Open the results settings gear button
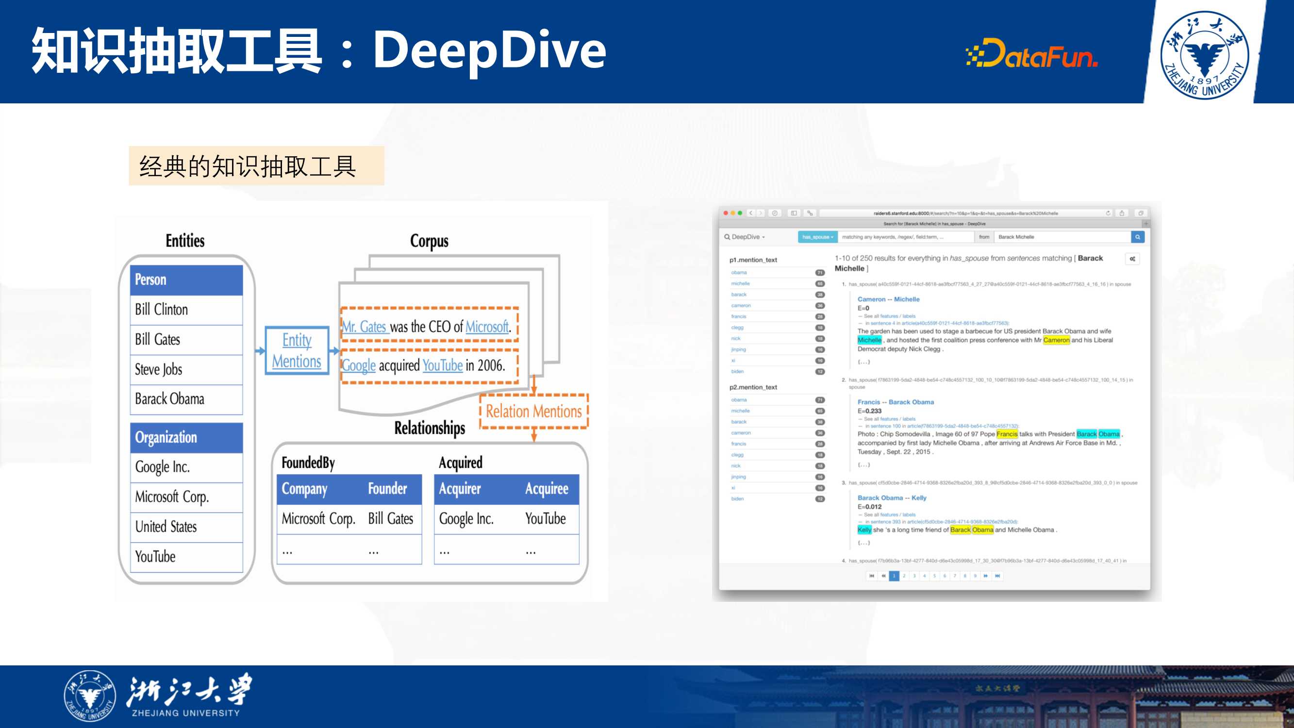The image size is (1294, 728). pyautogui.click(x=1132, y=259)
